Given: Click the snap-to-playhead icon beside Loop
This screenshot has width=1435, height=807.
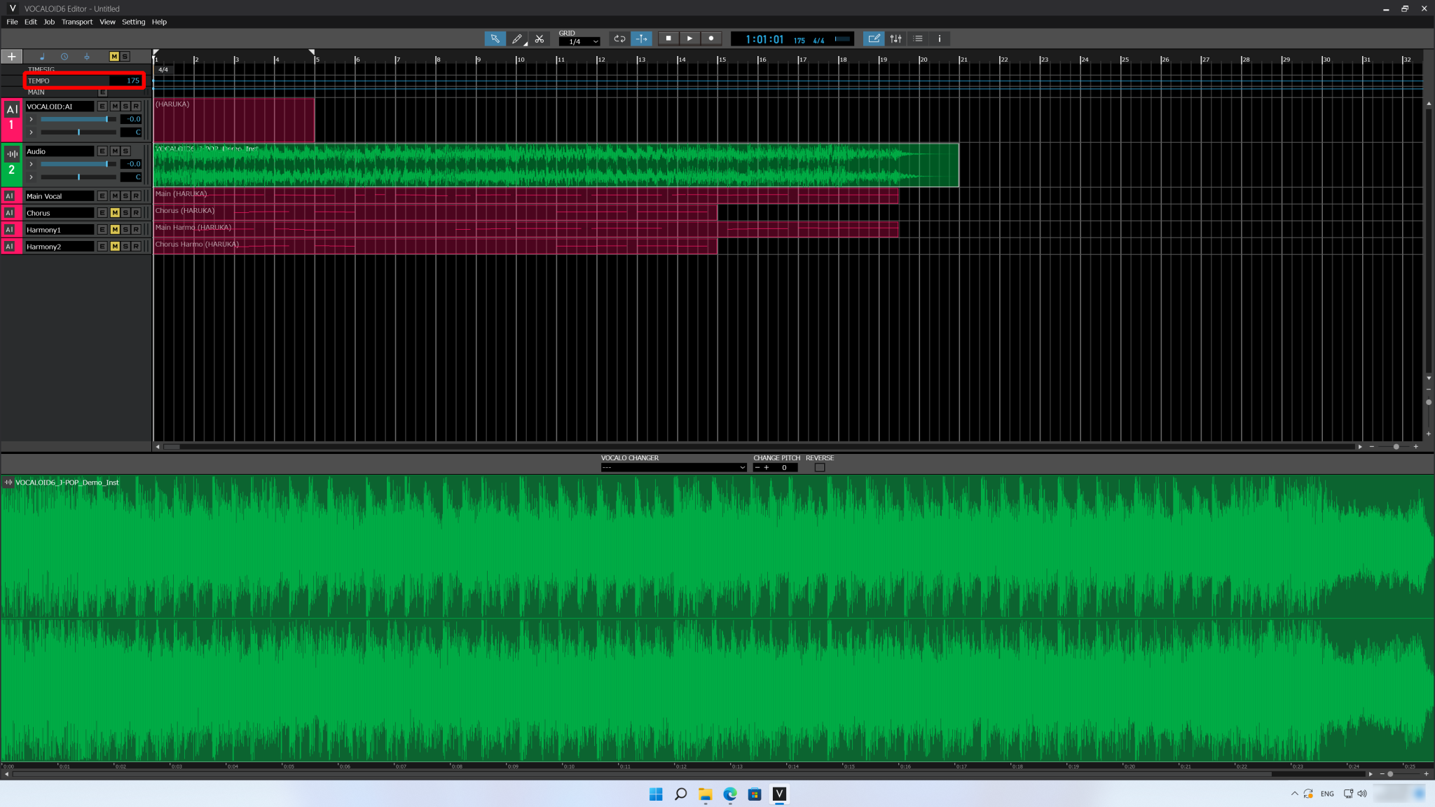Looking at the screenshot, I should 640,39.
